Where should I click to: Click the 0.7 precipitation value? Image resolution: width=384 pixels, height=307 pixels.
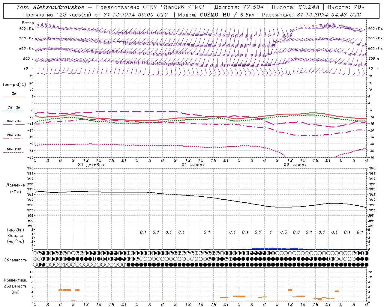(258, 232)
